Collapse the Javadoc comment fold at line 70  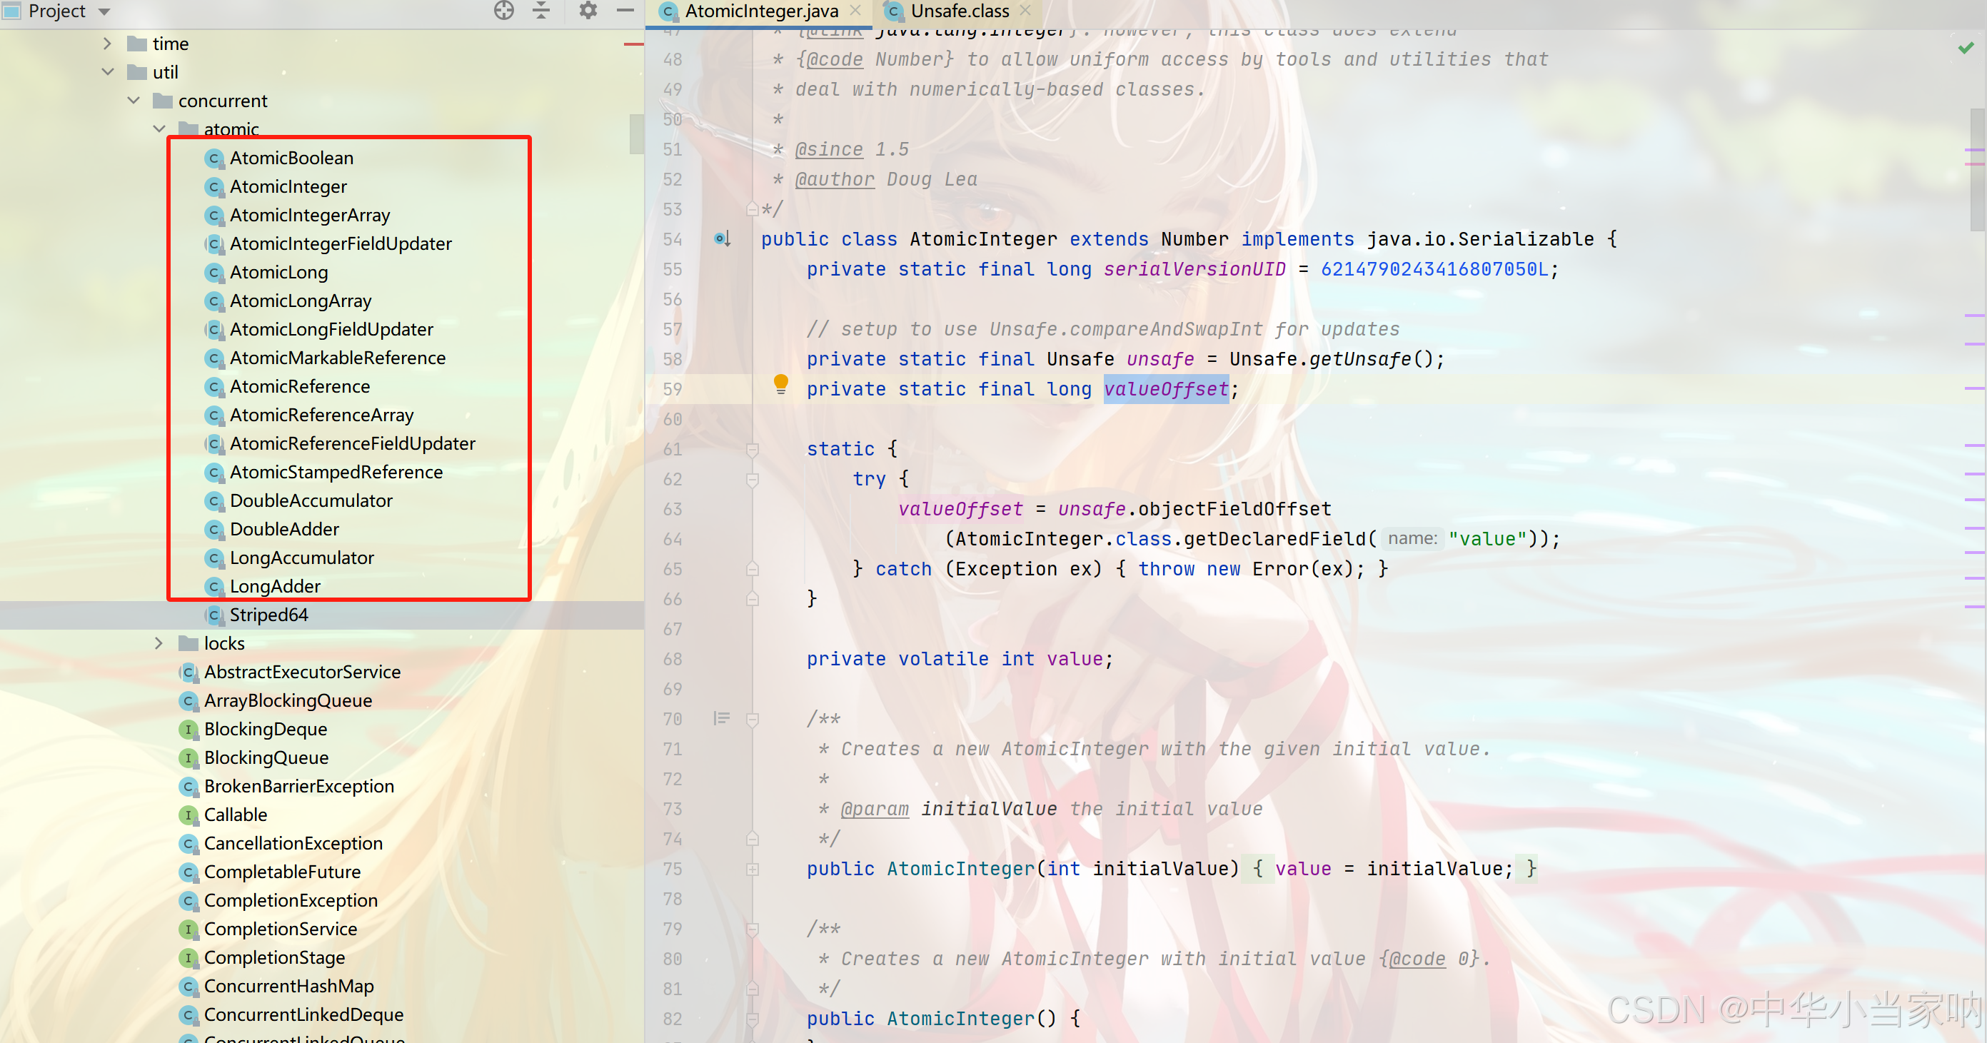point(753,718)
